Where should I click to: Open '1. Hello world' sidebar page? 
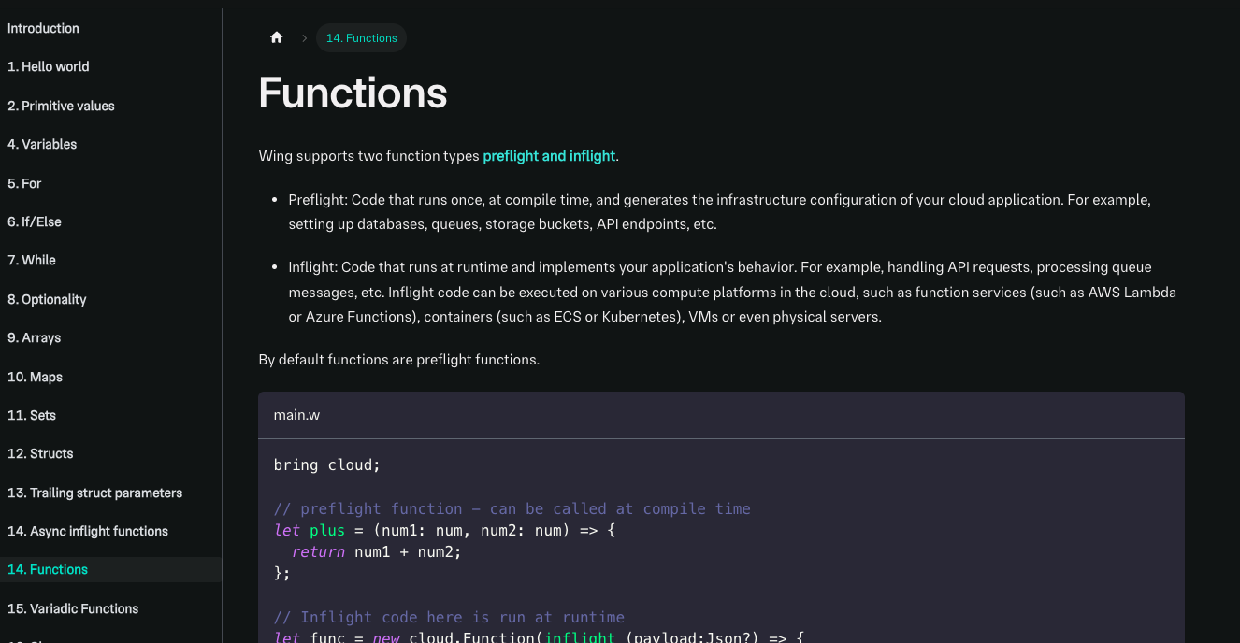(x=49, y=67)
